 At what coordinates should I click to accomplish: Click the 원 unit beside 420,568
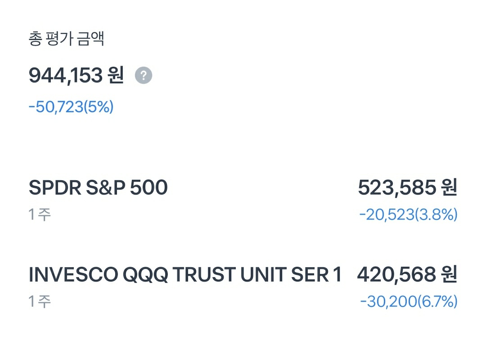449,274
